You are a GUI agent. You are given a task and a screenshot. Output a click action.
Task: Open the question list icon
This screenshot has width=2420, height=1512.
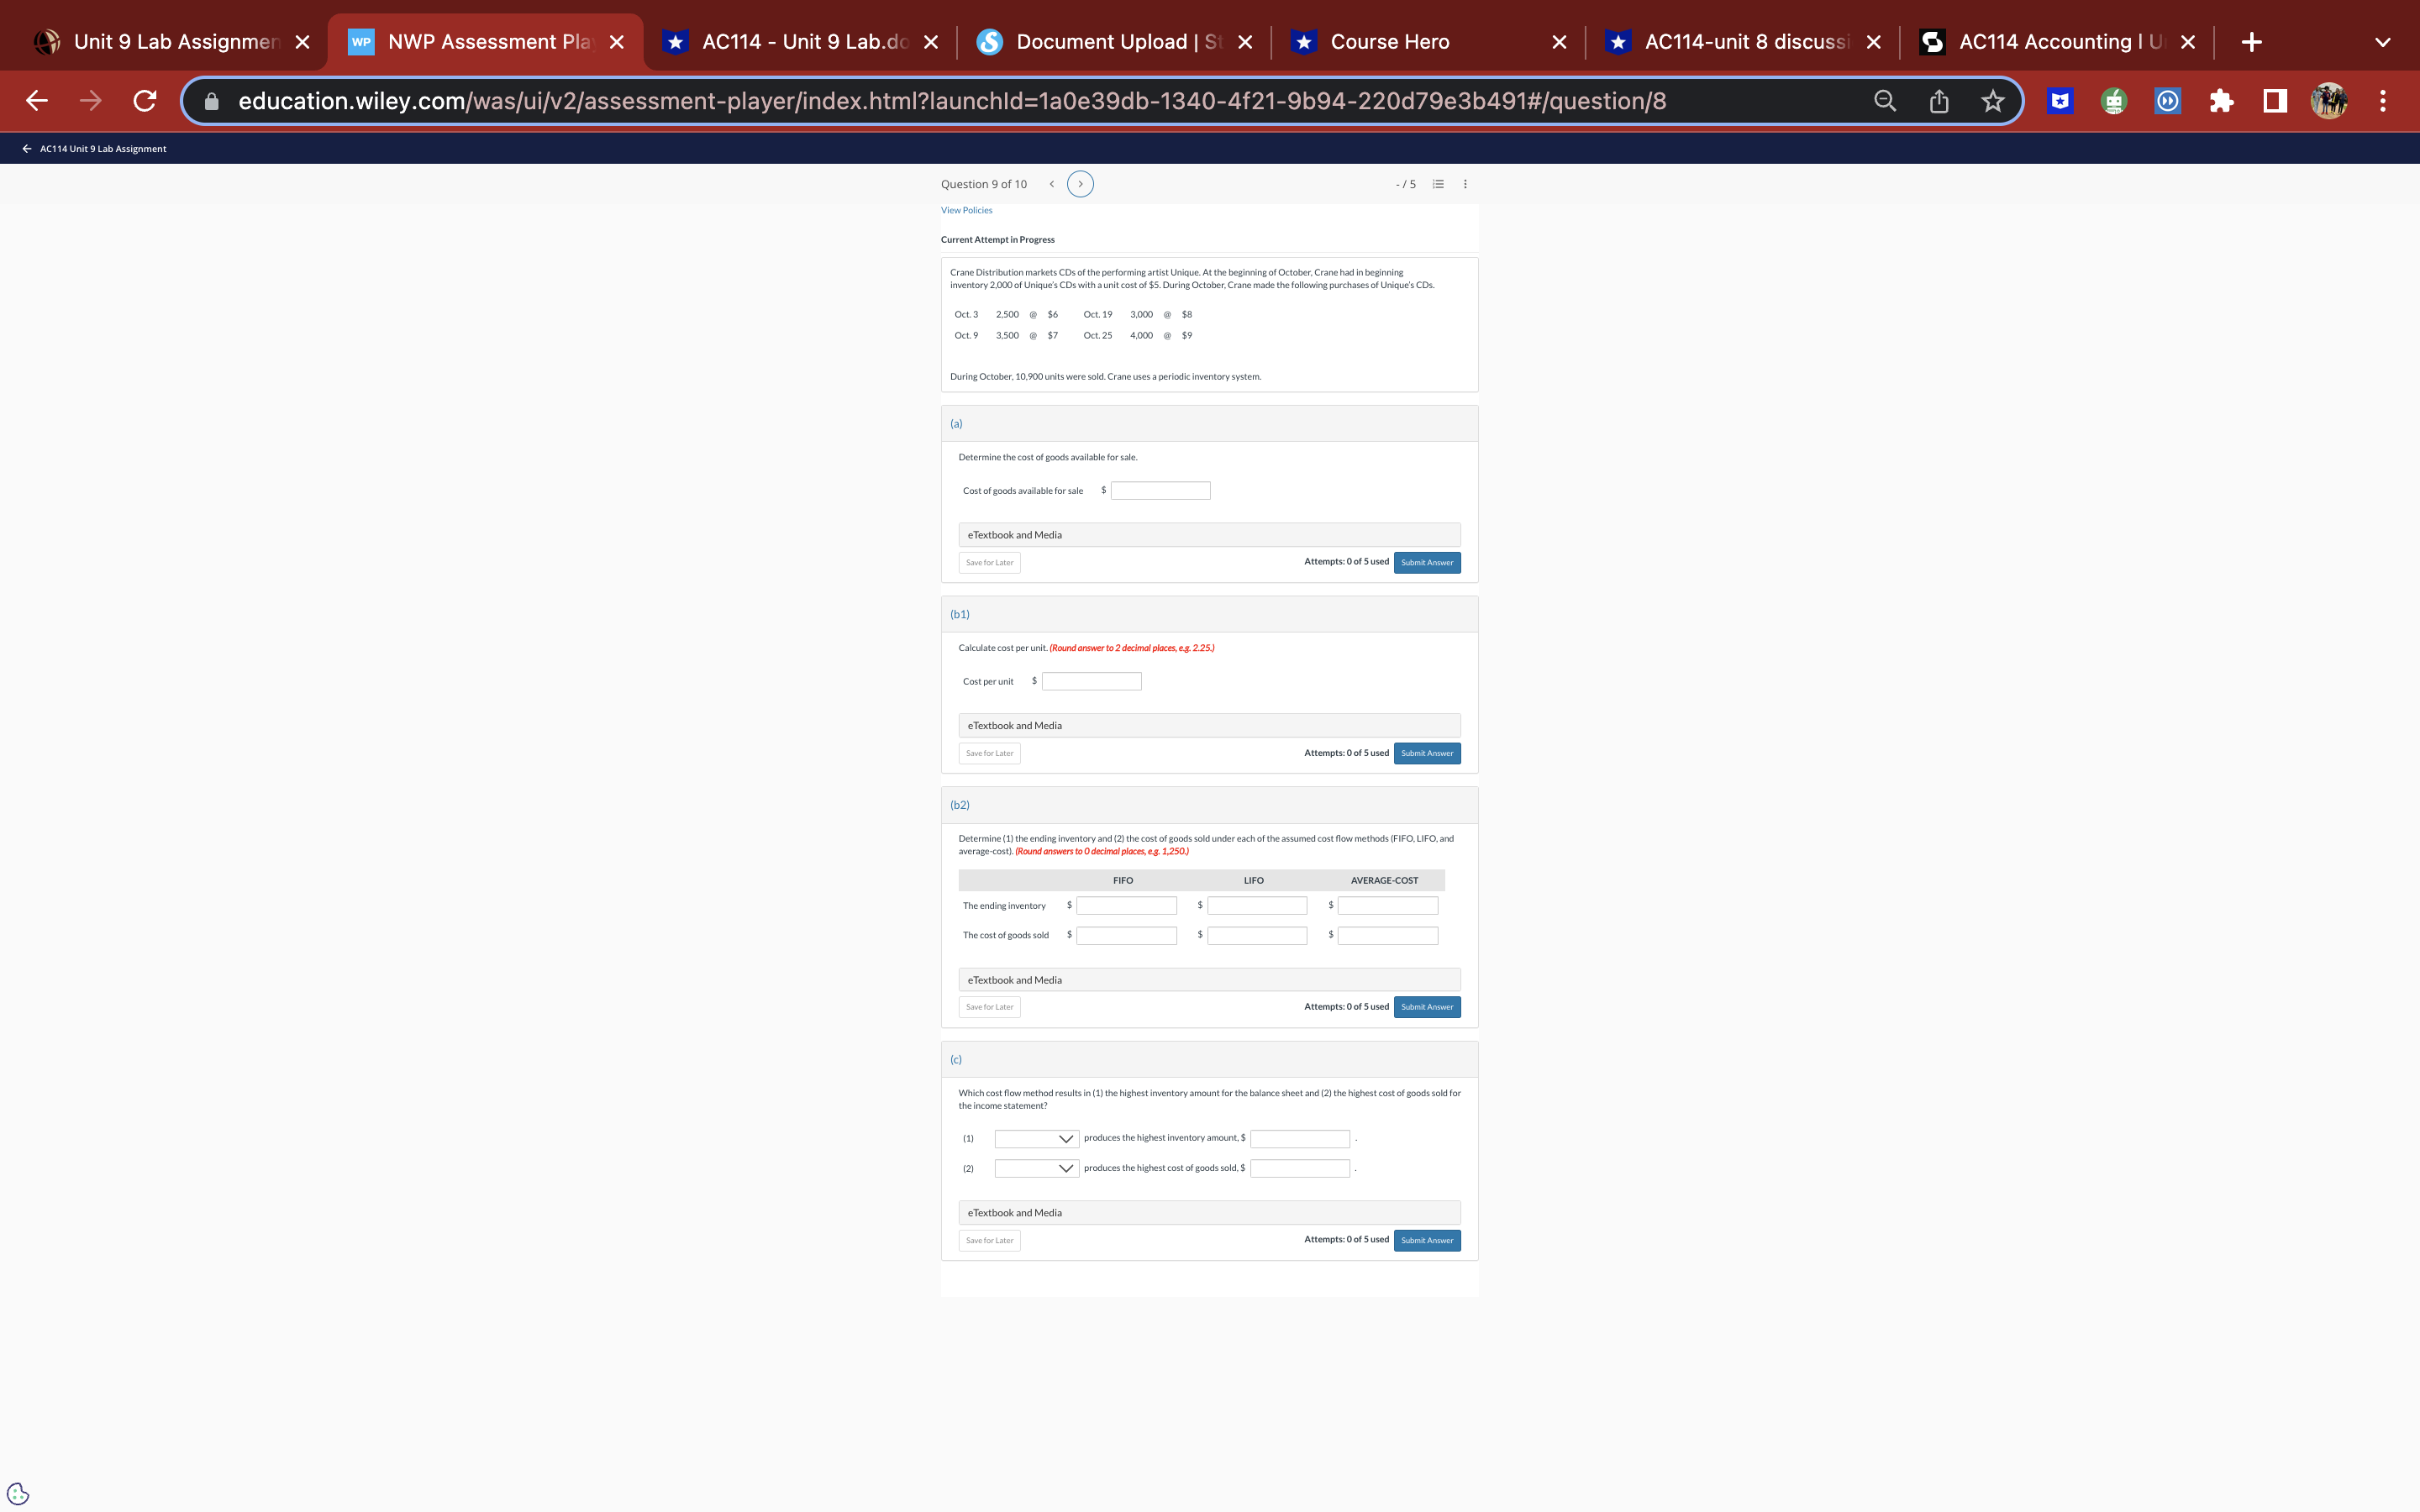click(x=1437, y=183)
